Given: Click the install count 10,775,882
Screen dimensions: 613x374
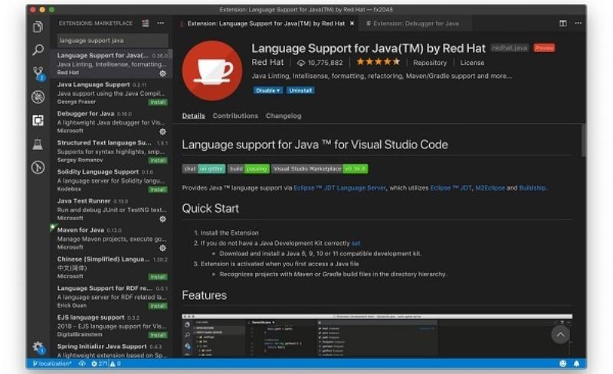Looking at the screenshot, I should (320, 63).
